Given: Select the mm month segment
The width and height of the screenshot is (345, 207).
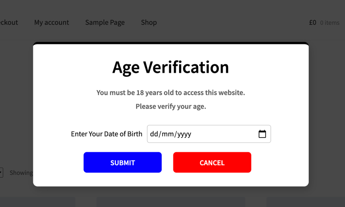Looking at the screenshot, I should click(x=168, y=134).
